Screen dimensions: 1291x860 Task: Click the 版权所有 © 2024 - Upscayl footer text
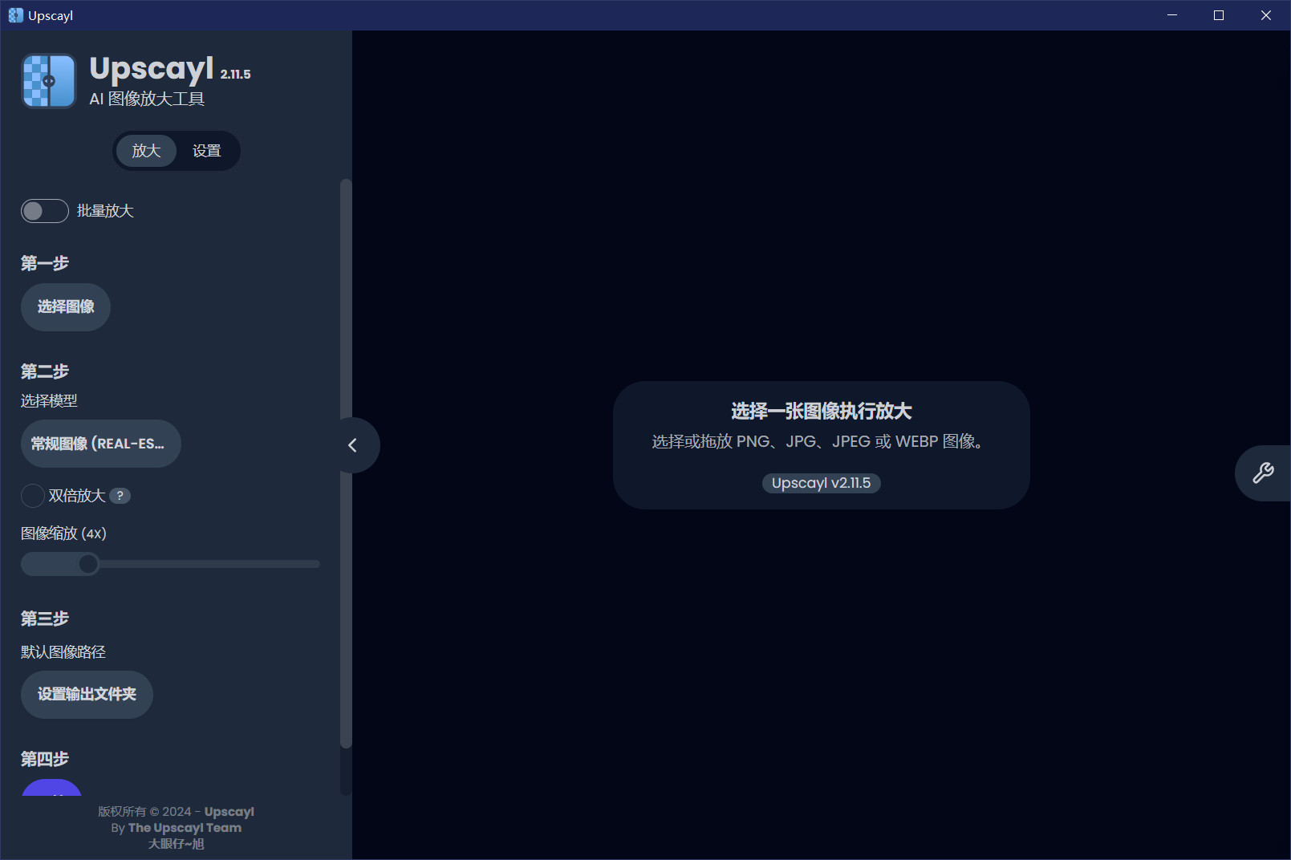(176, 812)
